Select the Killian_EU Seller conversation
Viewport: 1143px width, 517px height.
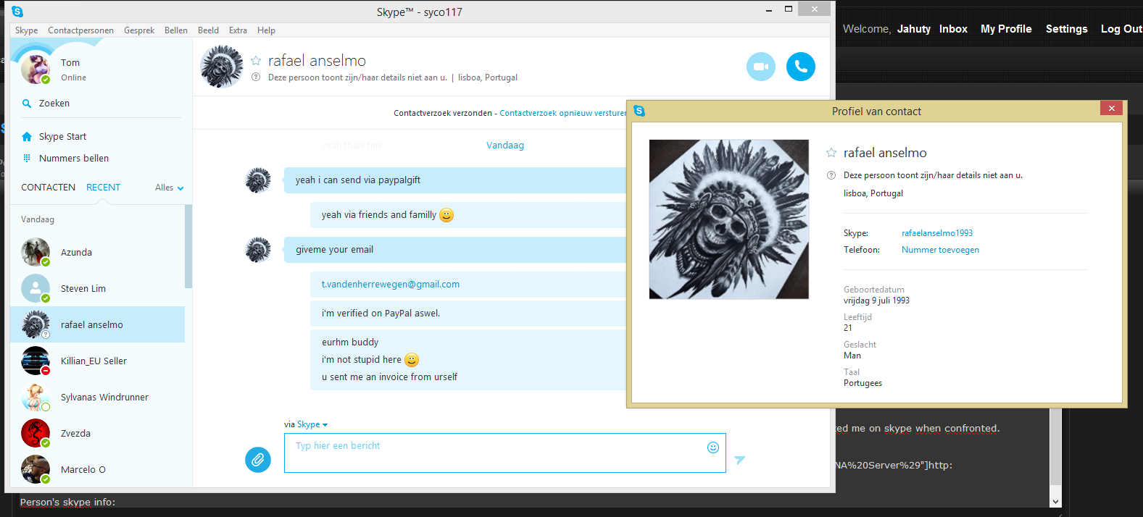(x=97, y=361)
